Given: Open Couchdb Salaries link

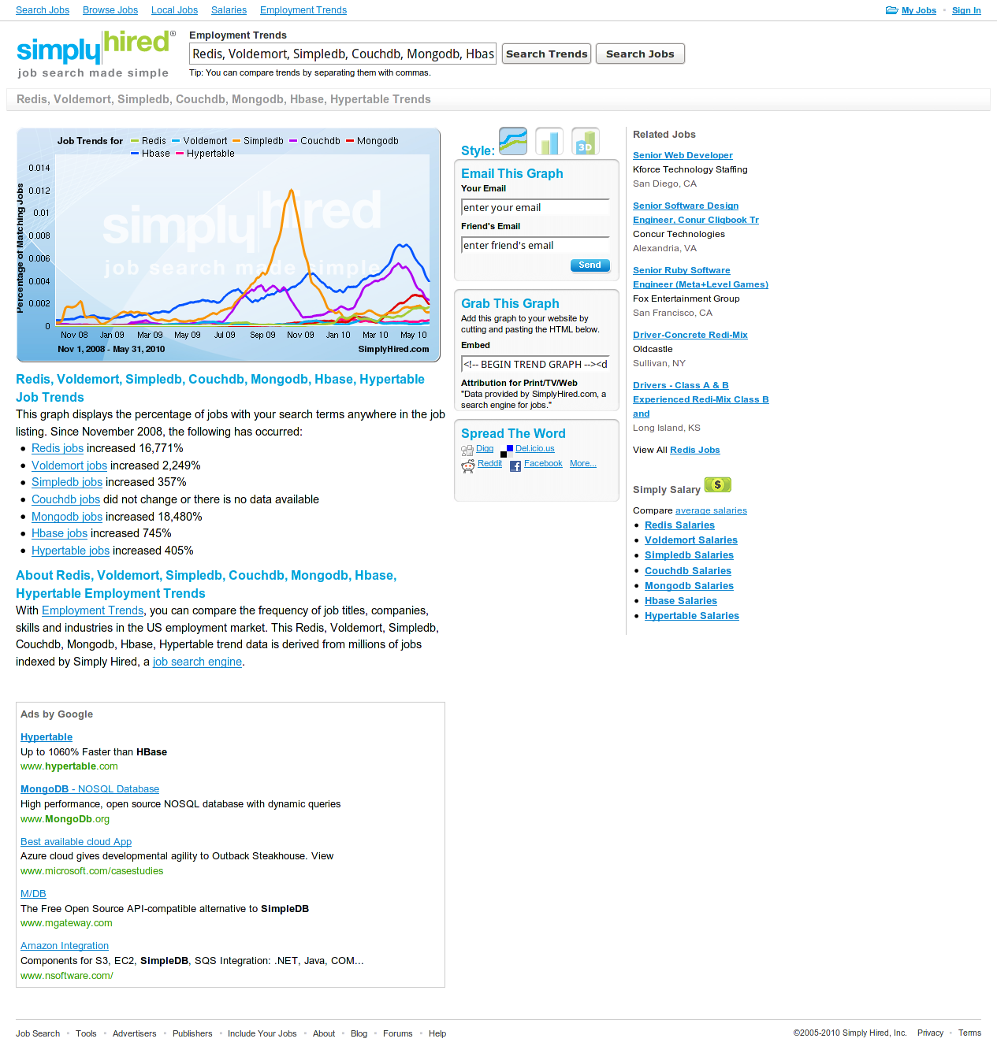Looking at the screenshot, I should pos(688,571).
